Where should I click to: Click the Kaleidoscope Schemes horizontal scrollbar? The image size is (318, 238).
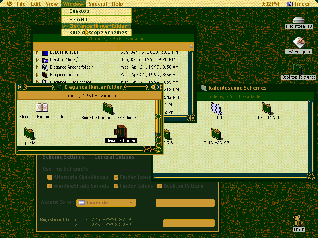click(x=231, y=176)
